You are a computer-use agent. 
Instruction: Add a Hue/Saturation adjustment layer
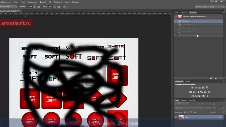pyautogui.click(x=191, y=92)
